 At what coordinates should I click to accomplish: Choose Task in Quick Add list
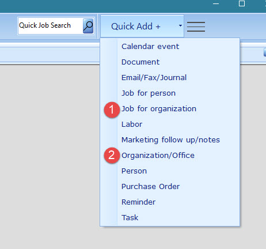(130, 218)
